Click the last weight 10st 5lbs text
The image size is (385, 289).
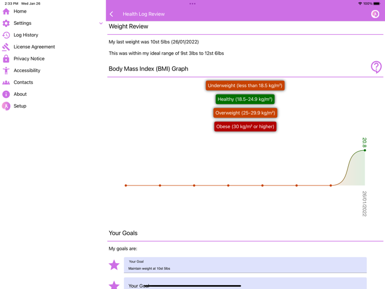pyautogui.click(x=153, y=42)
